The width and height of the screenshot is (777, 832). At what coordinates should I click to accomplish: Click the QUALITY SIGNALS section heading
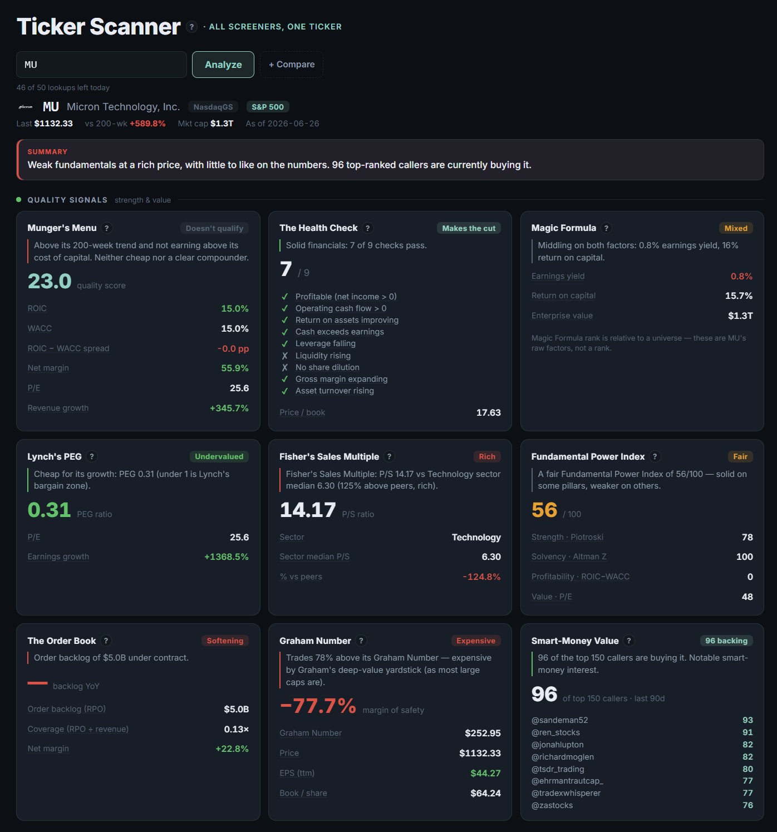click(67, 200)
